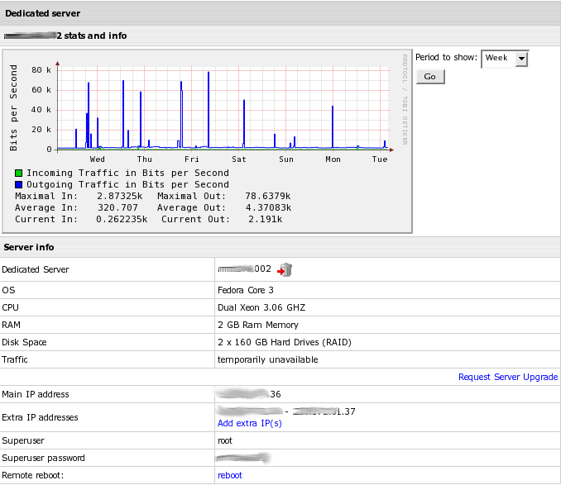
Task: Select the '2 GB Ram Memory' value
Action: [258, 325]
